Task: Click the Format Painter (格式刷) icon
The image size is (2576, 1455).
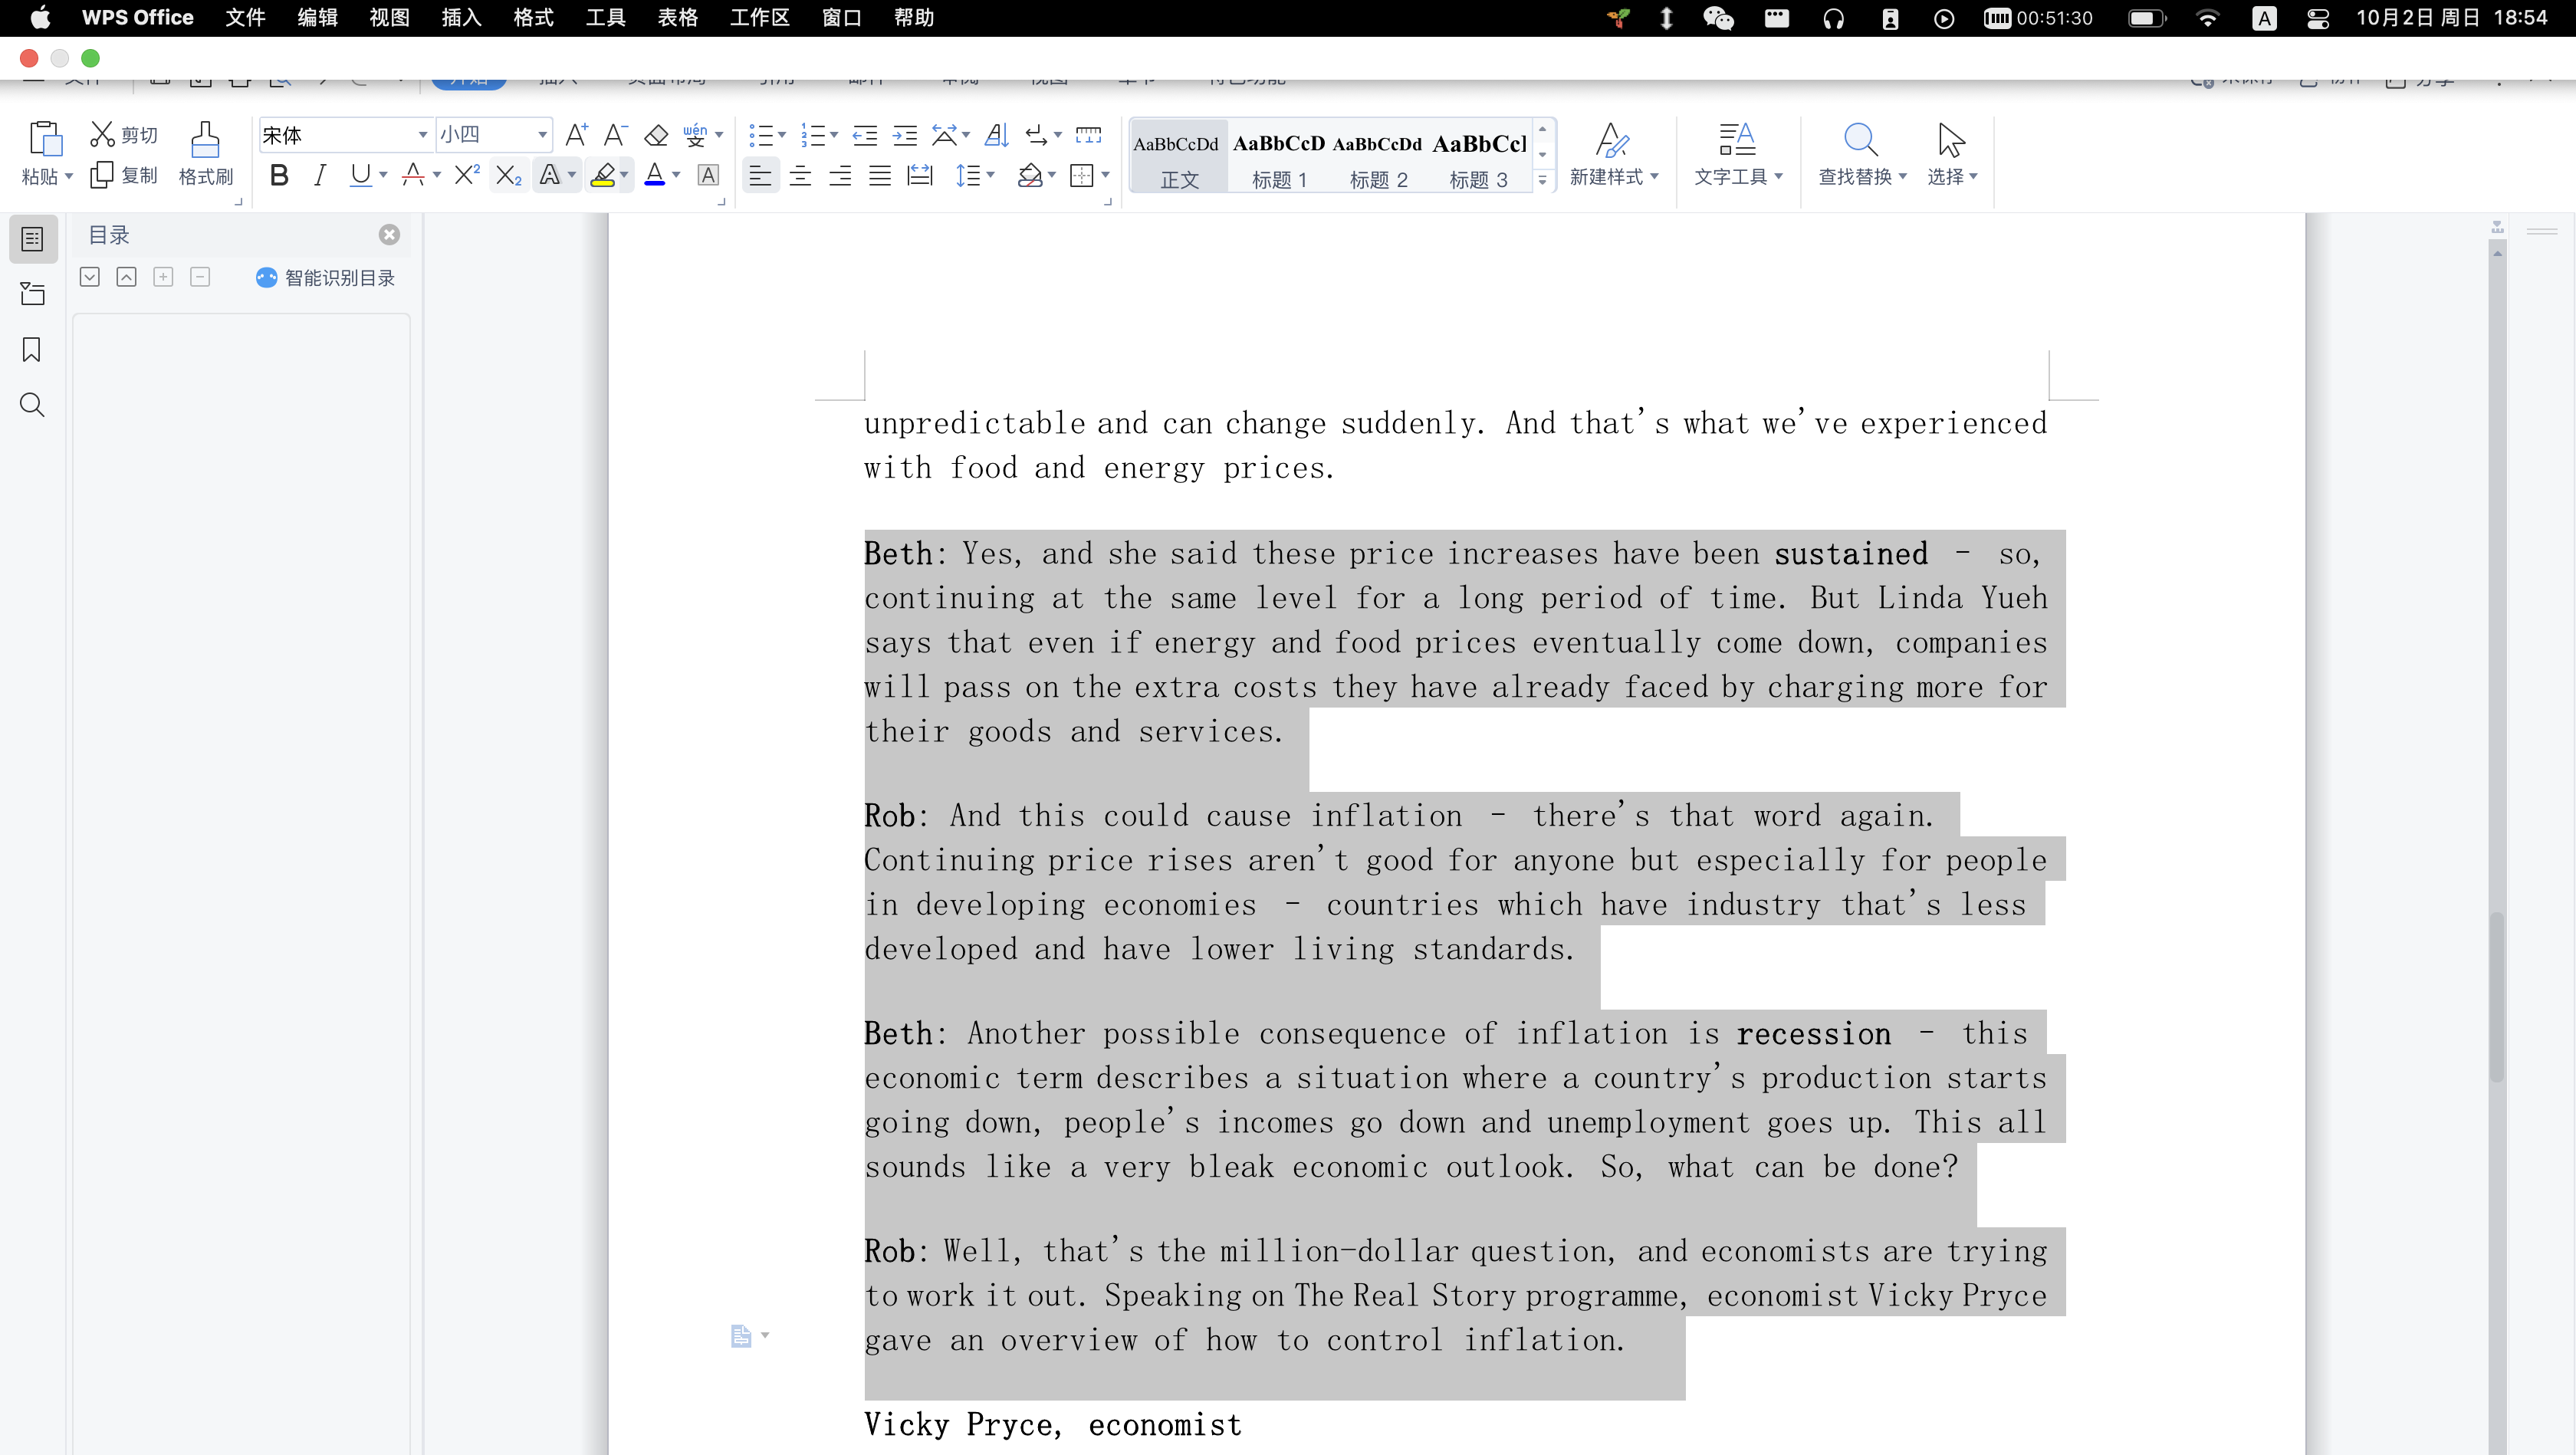Action: [x=205, y=140]
